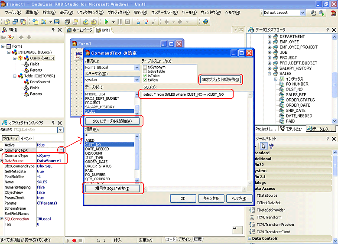Click the delete item icon in Structure panel

coord(11,37)
